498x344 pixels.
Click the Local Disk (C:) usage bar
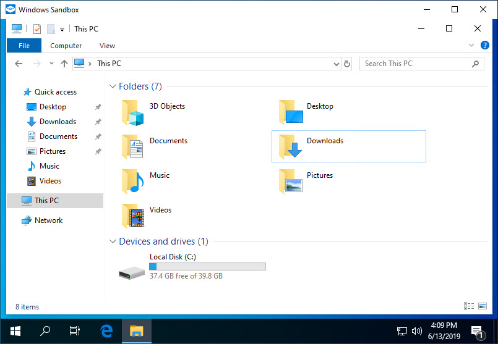point(207,266)
